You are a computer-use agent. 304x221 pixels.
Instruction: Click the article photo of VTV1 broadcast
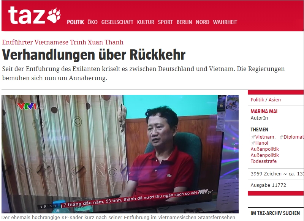[x=120, y=154]
